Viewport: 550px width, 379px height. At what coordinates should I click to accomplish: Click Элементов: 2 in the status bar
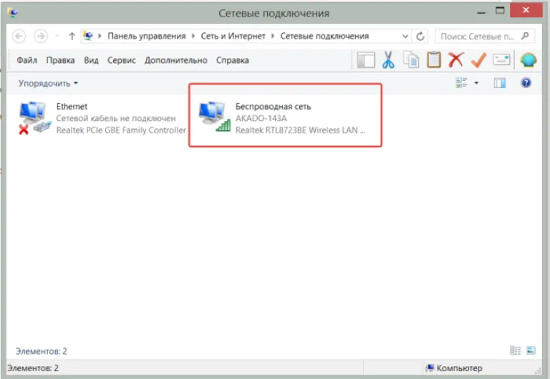(33, 368)
